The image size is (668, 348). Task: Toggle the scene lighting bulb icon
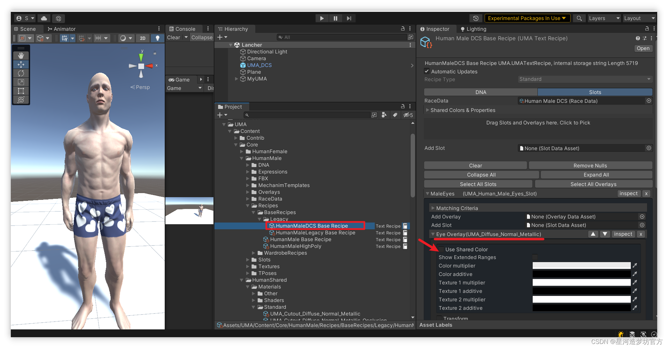point(157,38)
